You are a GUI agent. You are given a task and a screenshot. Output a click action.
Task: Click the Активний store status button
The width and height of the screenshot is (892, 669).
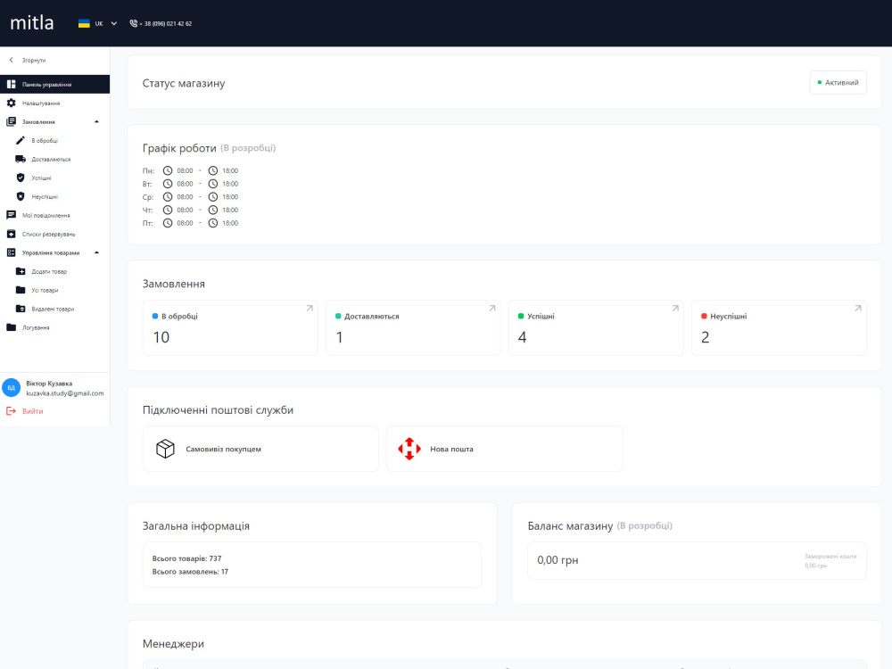point(838,82)
